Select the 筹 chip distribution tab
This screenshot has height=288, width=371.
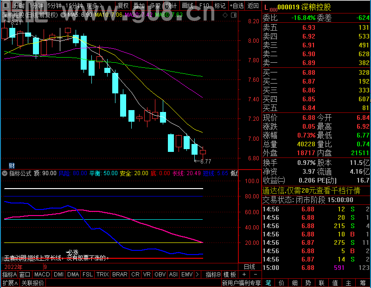click(x=363, y=283)
